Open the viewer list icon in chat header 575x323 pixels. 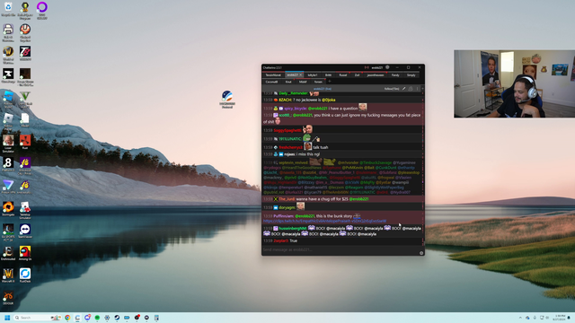point(411,89)
